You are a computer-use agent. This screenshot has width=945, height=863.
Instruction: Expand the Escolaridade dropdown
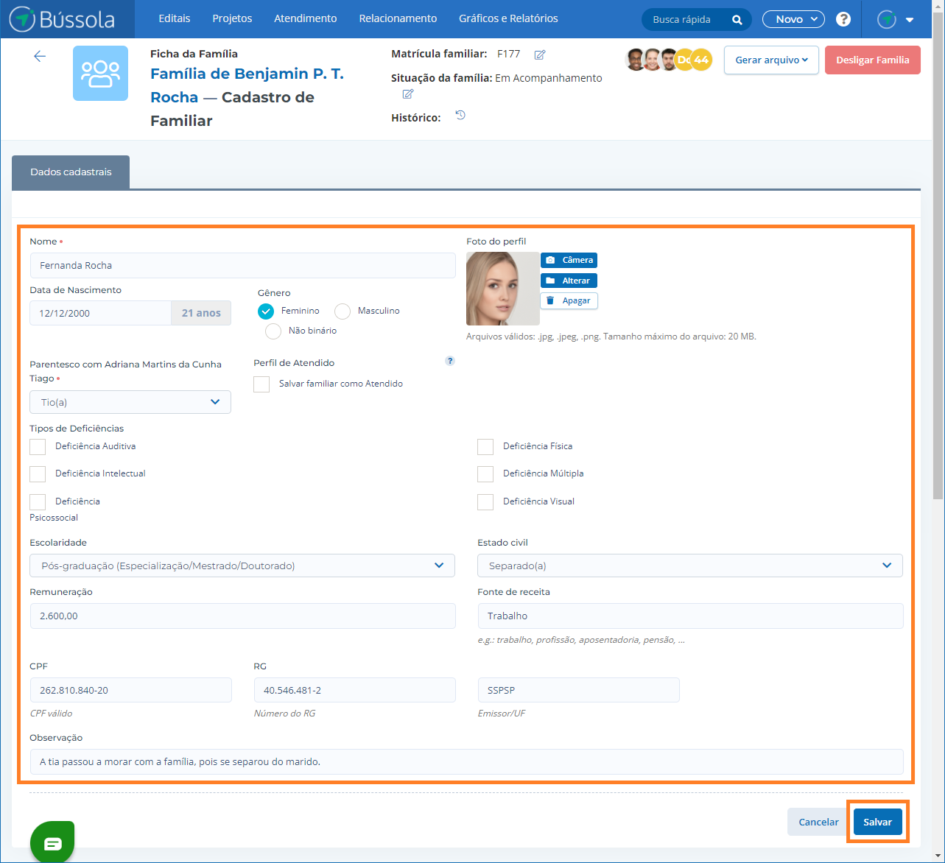[x=242, y=566]
